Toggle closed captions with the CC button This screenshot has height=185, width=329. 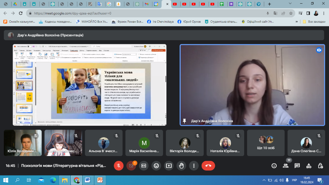[x=144, y=166]
